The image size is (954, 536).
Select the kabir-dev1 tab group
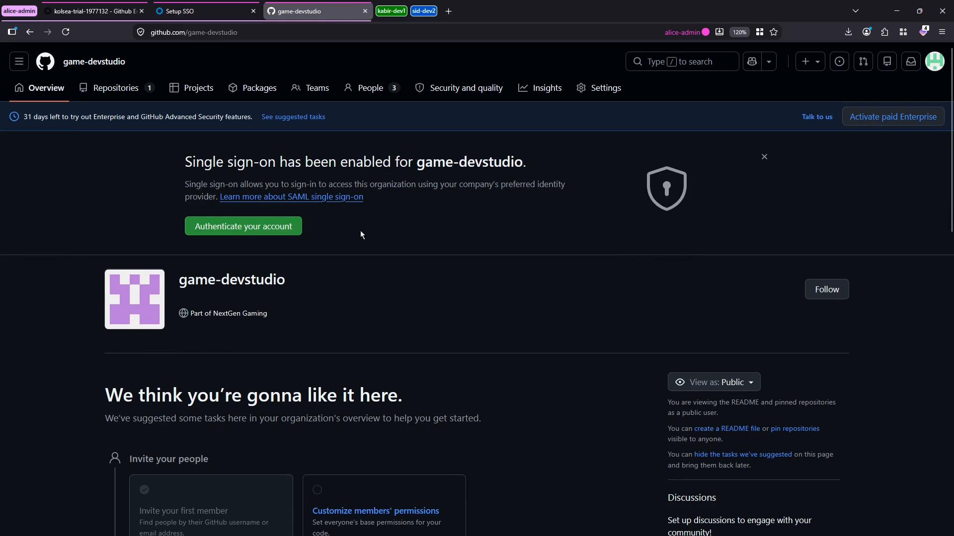392,11
